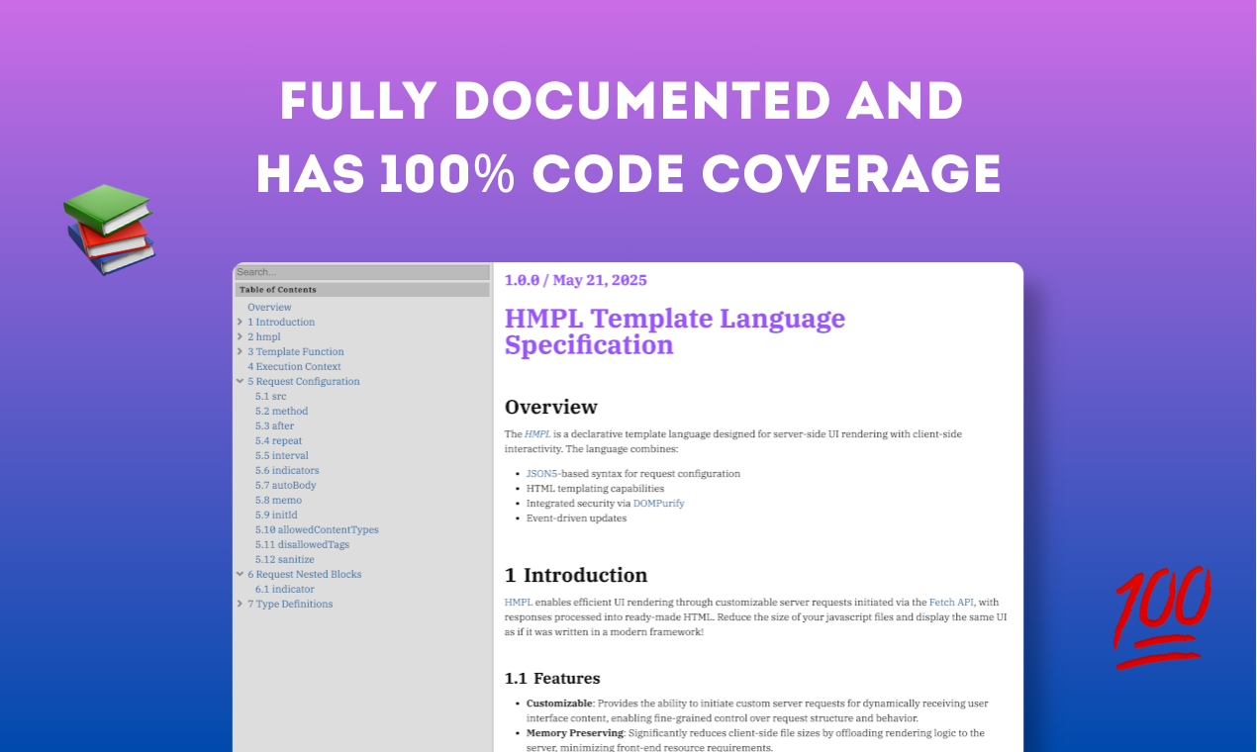Open the 5.6 indicators entry
Screen dimensions: 1257x752
[x=287, y=471]
